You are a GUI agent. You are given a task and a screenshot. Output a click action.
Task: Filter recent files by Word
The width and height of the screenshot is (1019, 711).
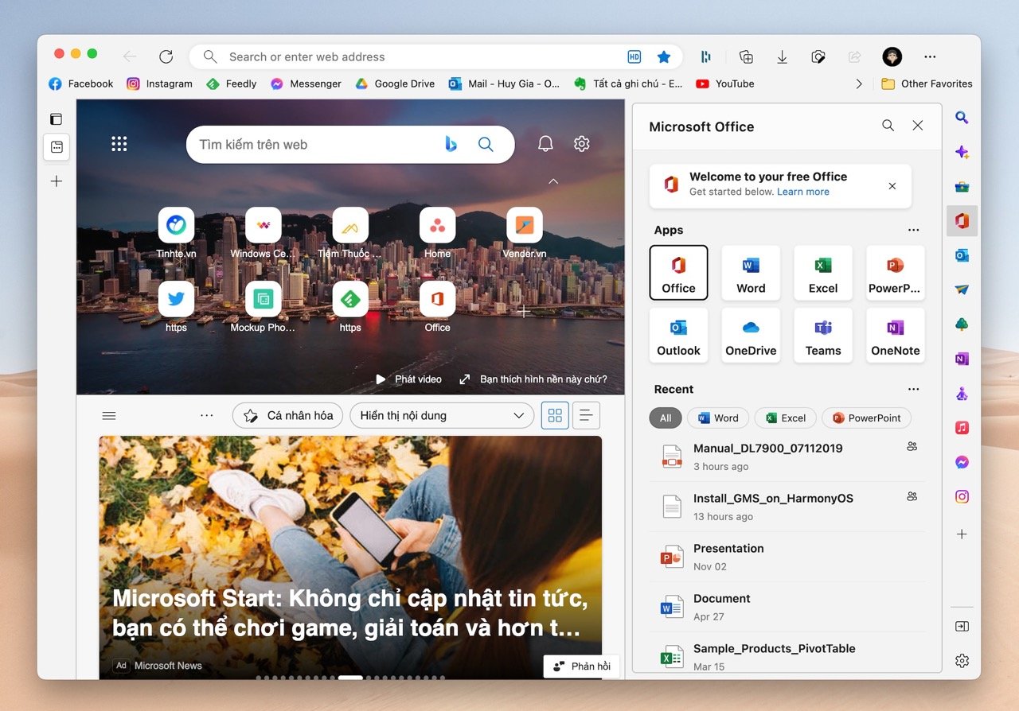[x=717, y=418]
